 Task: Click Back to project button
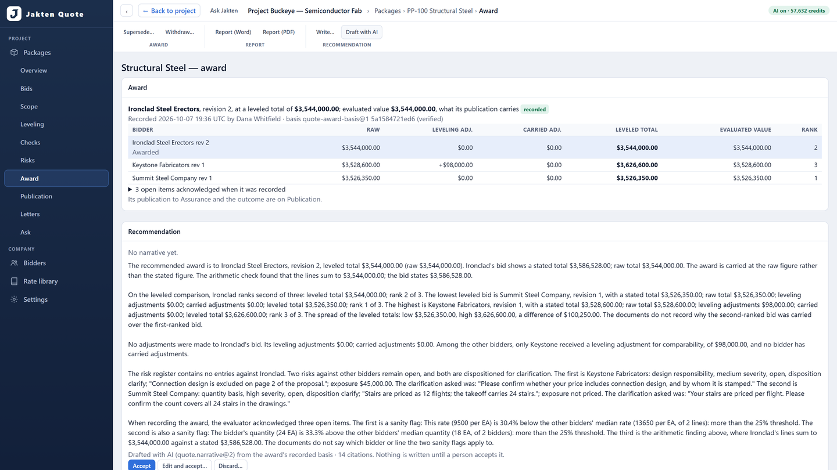click(169, 11)
